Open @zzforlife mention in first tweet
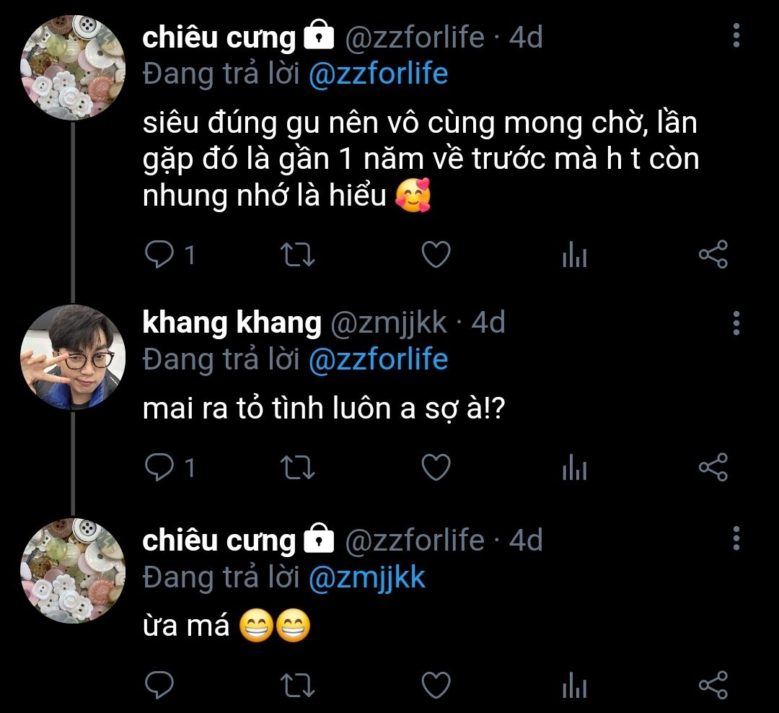Viewport: 779px width, 713px height. (x=378, y=74)
